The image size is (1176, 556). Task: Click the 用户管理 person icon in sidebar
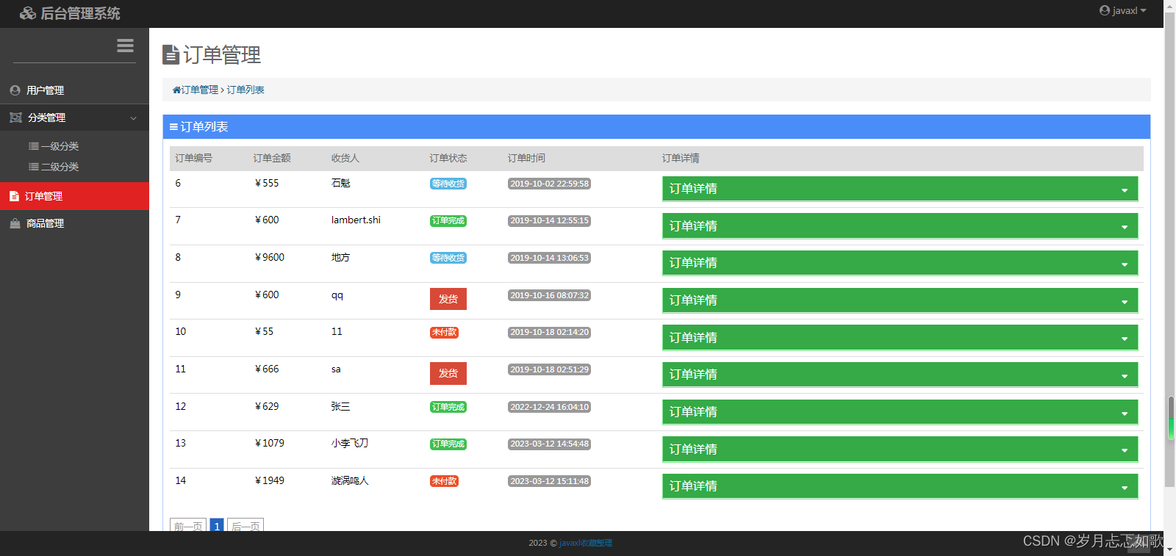pyautogui.click(x=15, y=90)
